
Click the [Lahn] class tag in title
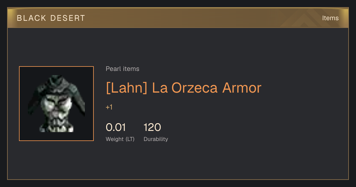(126, 88)
